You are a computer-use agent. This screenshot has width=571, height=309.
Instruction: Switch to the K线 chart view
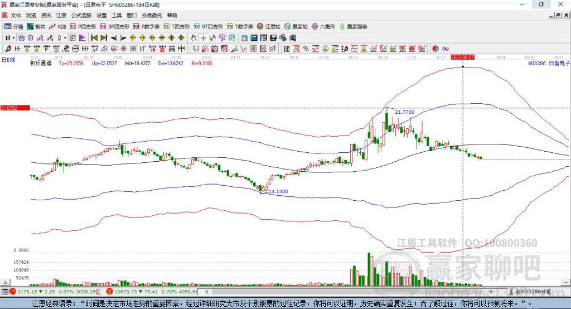57,27
